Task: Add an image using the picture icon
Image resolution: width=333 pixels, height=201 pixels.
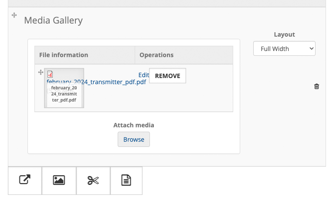Action: tap(59, 181)
